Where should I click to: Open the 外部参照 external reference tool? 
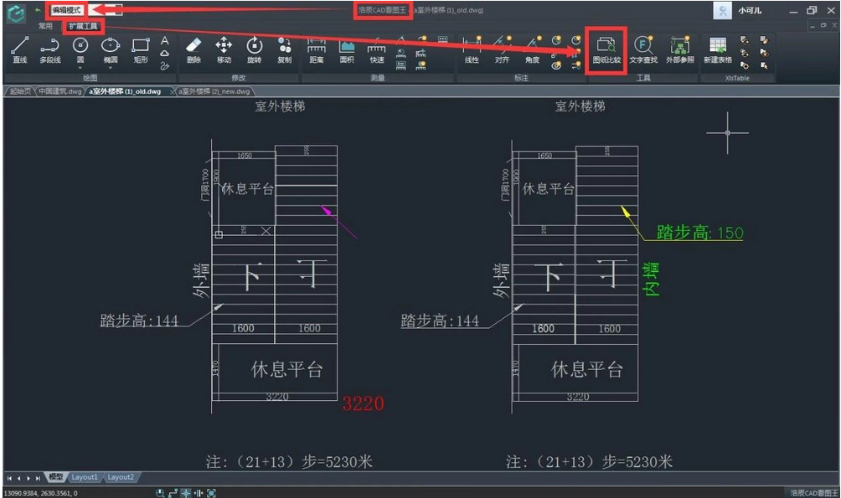click(680, 50)
